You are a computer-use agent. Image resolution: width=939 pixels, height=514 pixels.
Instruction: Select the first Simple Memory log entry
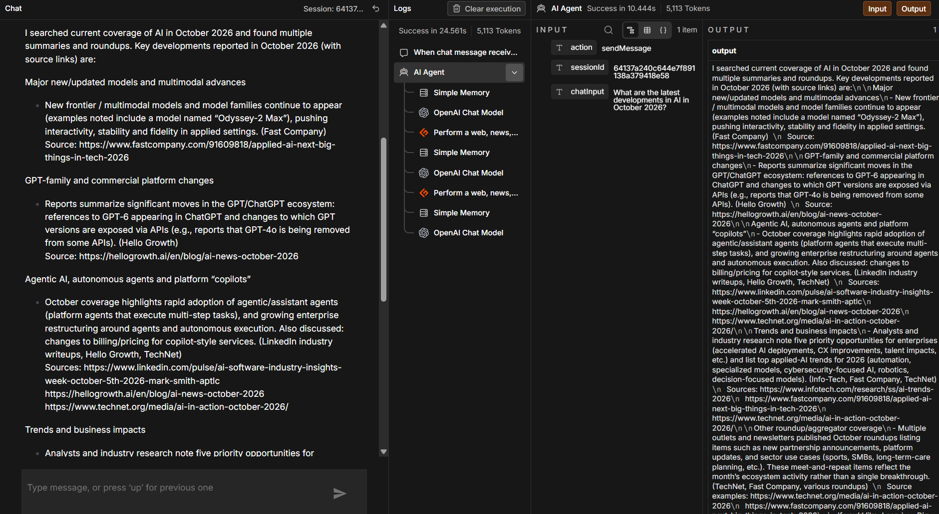(x=461, y=93)
